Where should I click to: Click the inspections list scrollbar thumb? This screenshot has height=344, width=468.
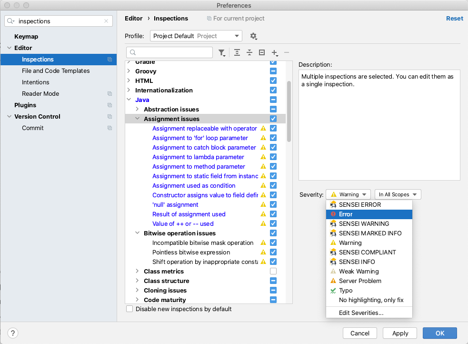[289, 111]
